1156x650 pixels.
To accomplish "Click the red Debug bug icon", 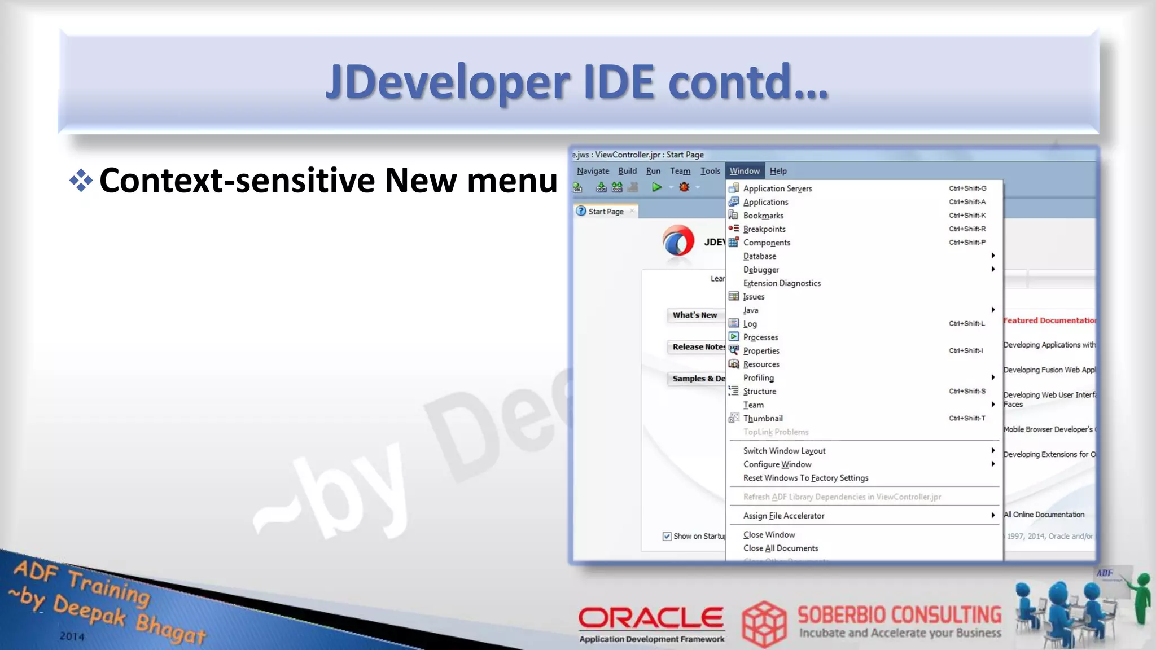I will point(684,187).
